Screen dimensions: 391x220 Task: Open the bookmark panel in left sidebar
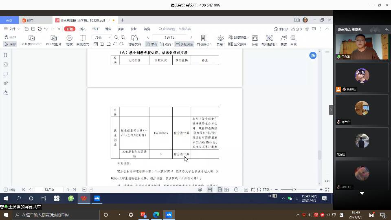pos(6,55)
